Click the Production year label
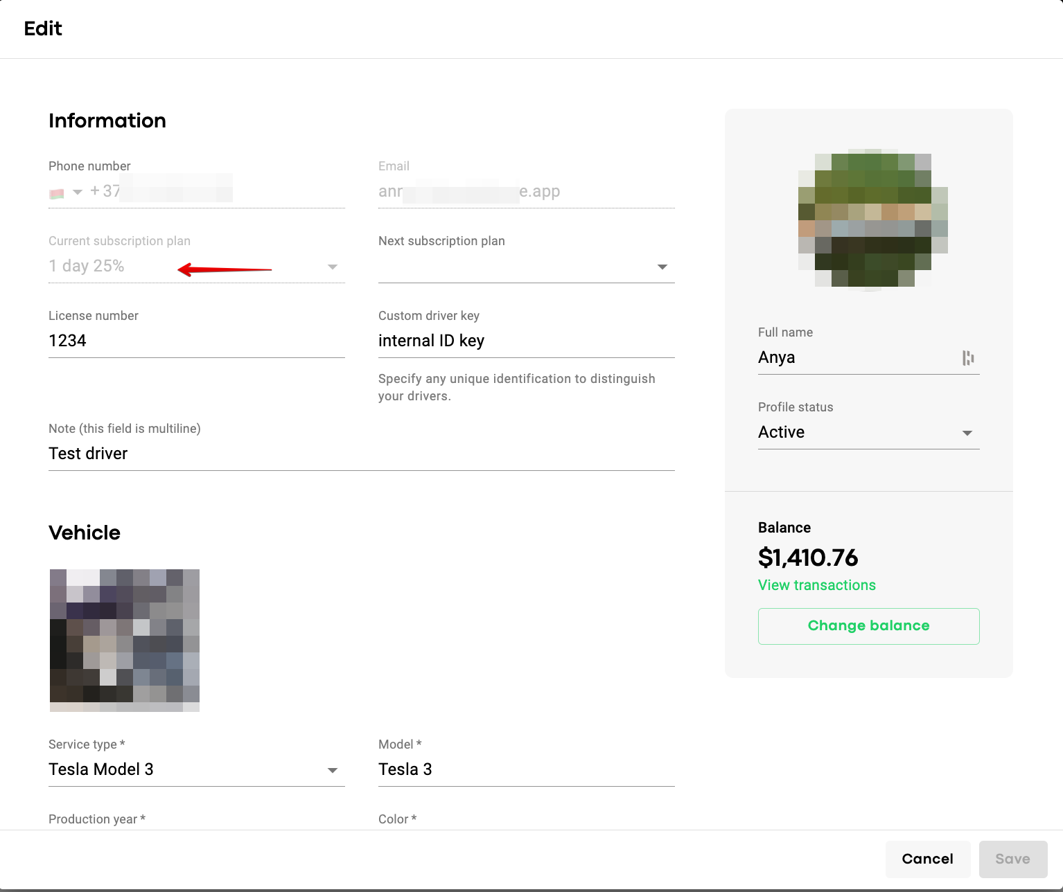This screenshot has width=1063, height=892. (97, 819)
